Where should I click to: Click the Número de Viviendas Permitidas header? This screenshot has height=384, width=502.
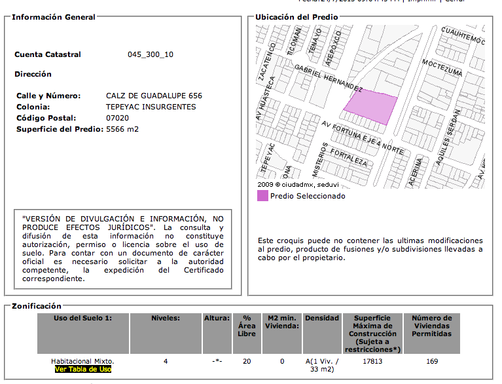tap(432, 334)
